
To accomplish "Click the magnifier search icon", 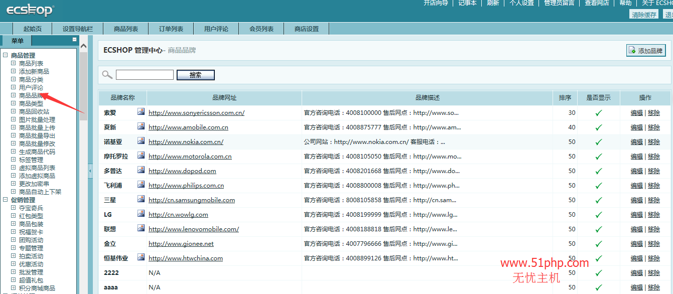I will [x=107, y=75].
